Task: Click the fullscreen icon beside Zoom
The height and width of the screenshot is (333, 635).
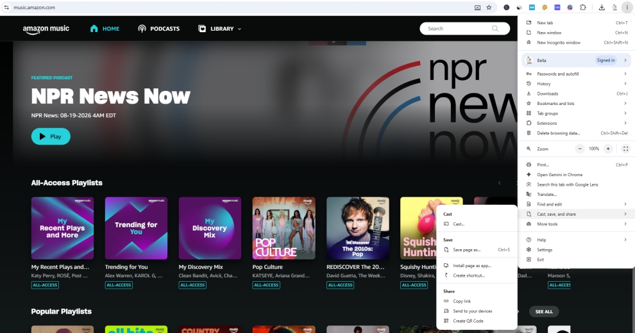Action: click(625, 149)
